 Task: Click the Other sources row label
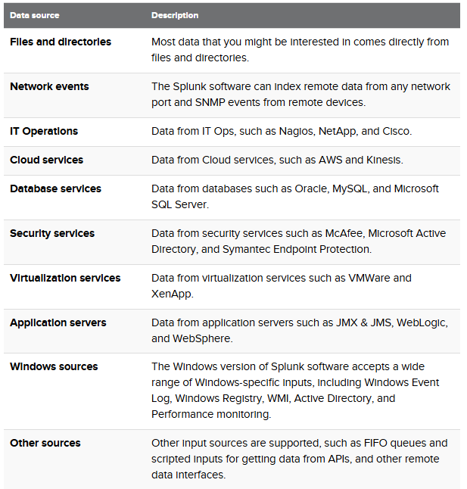[45, 443]
